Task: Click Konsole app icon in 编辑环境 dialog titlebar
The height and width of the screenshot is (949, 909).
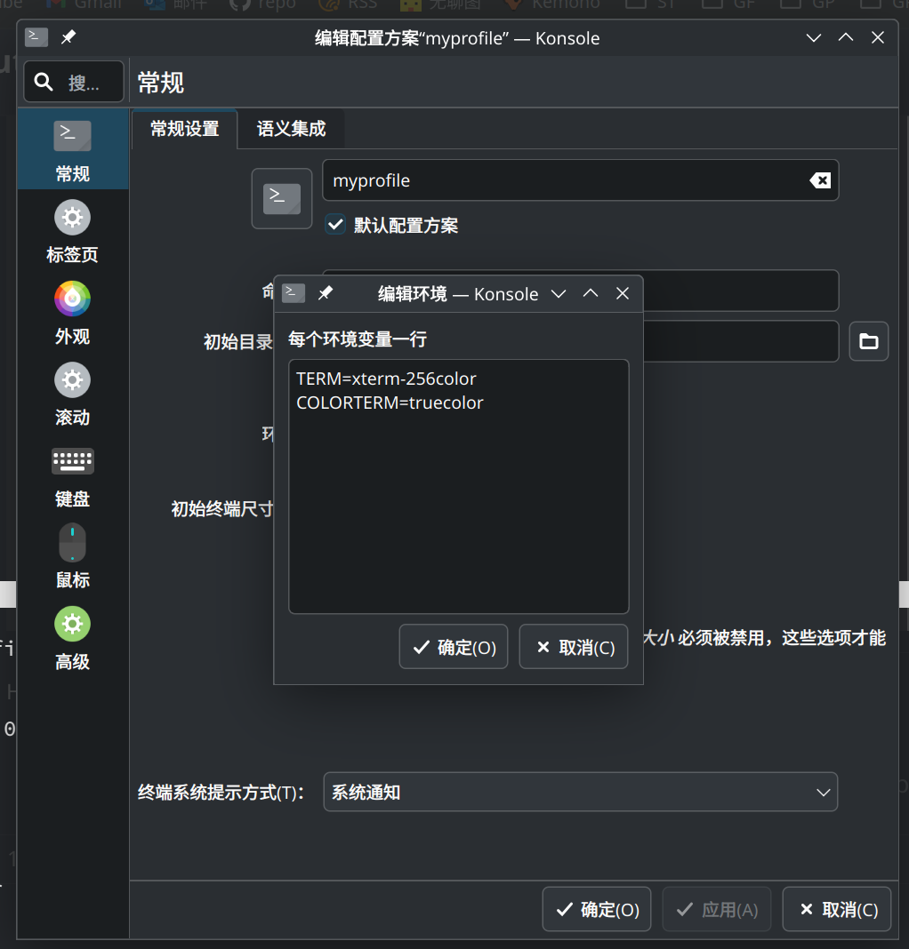Action: 294,293
